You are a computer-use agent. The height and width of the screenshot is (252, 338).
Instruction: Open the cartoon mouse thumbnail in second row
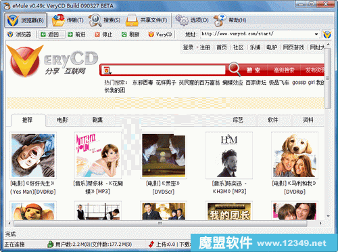coord(33,211)
